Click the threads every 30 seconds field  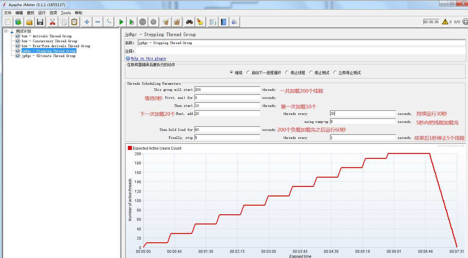tap(363, 114)
